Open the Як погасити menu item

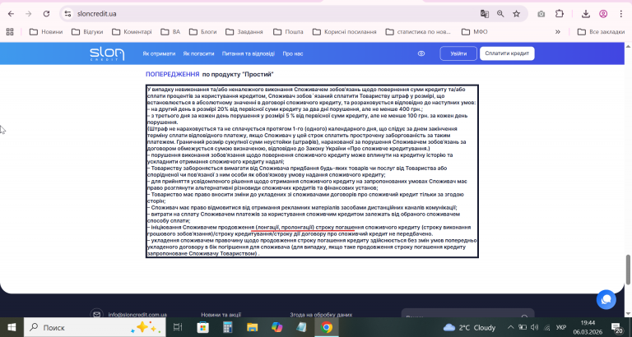(198, 53)
